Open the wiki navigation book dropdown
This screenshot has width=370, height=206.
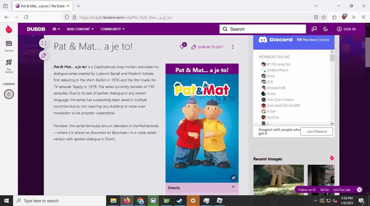[56, 29]
